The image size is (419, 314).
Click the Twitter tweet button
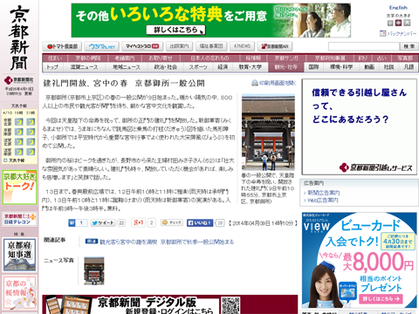[103, 223]
